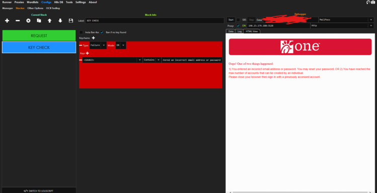Screen dimensions: 377x193
Task: Toggle the SBS checkbox in debugger
Action: [238, 20]
